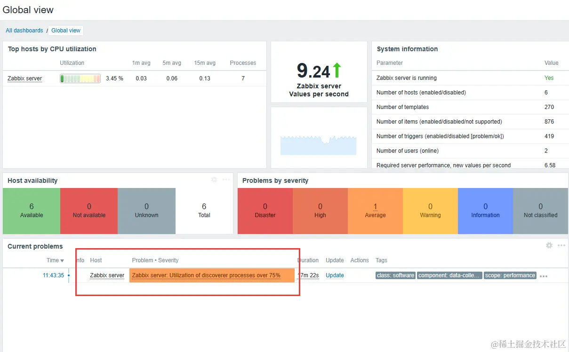Open the three-dot tag overflow in the problem row

pyautogui.click(x=544, y=276)
